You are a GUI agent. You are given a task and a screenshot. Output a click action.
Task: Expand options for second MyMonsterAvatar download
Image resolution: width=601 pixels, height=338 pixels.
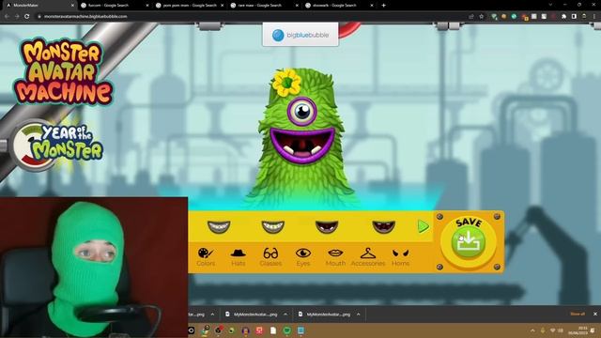[285, 315]
